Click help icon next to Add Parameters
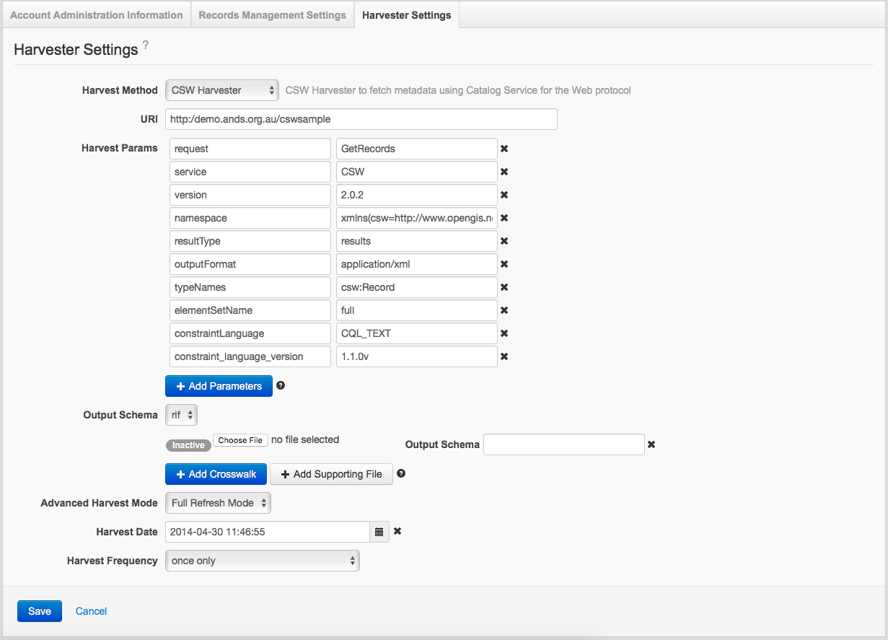Image resolution: width=888 pixels, height=640 pixels. click(281, 385)
